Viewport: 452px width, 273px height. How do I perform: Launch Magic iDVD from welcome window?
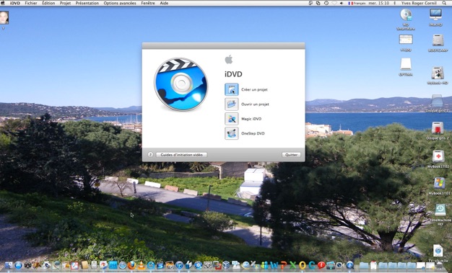(x=232, y=119)
